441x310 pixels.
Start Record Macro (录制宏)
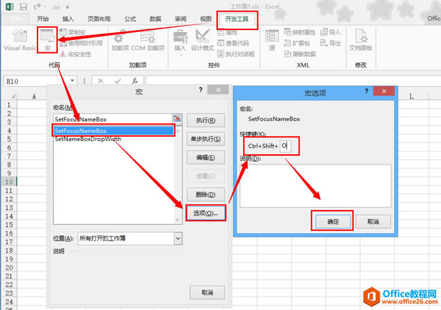point(72,33)
